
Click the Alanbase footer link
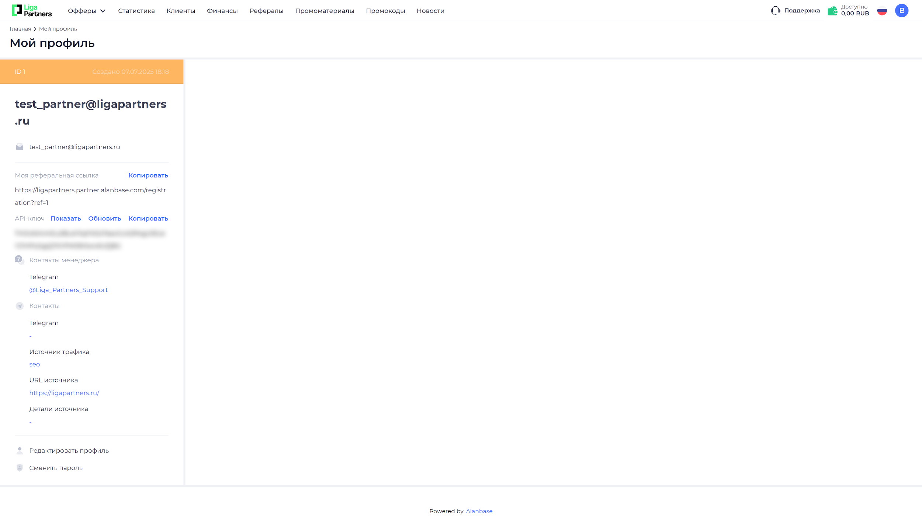pyautogui.click(x=479, y=511)
